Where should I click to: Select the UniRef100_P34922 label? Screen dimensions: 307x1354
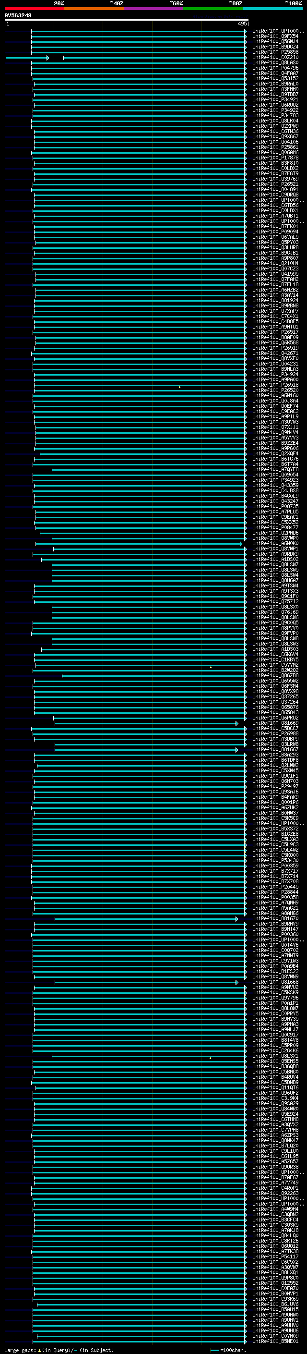[275, 110]
